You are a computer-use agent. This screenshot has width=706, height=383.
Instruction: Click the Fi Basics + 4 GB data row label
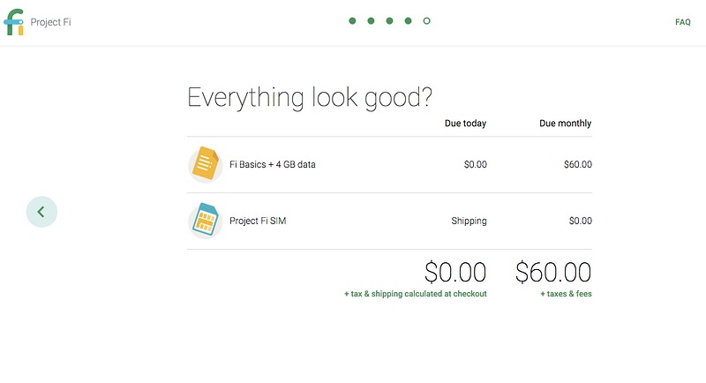[x=273, y=164]
